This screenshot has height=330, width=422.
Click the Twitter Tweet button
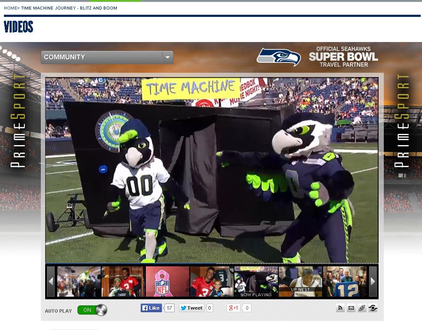[191, 308]
